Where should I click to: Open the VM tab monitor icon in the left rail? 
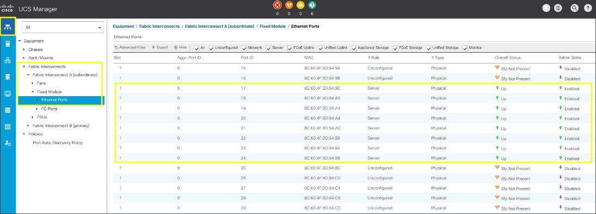[x=8, y=93]
